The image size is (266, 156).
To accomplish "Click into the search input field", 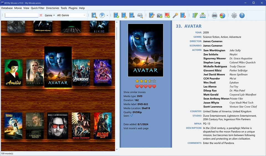I will [21, 15].
